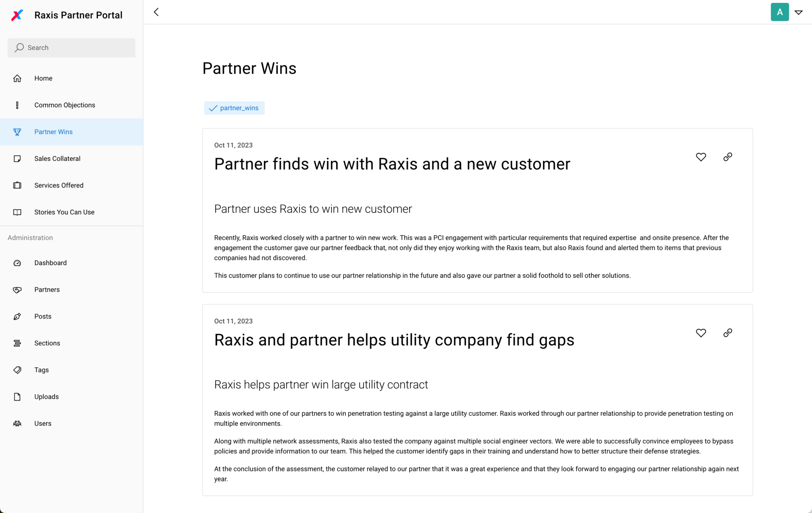Like the 'Partner finds win with Raxis' post

(x=701, y=157)
